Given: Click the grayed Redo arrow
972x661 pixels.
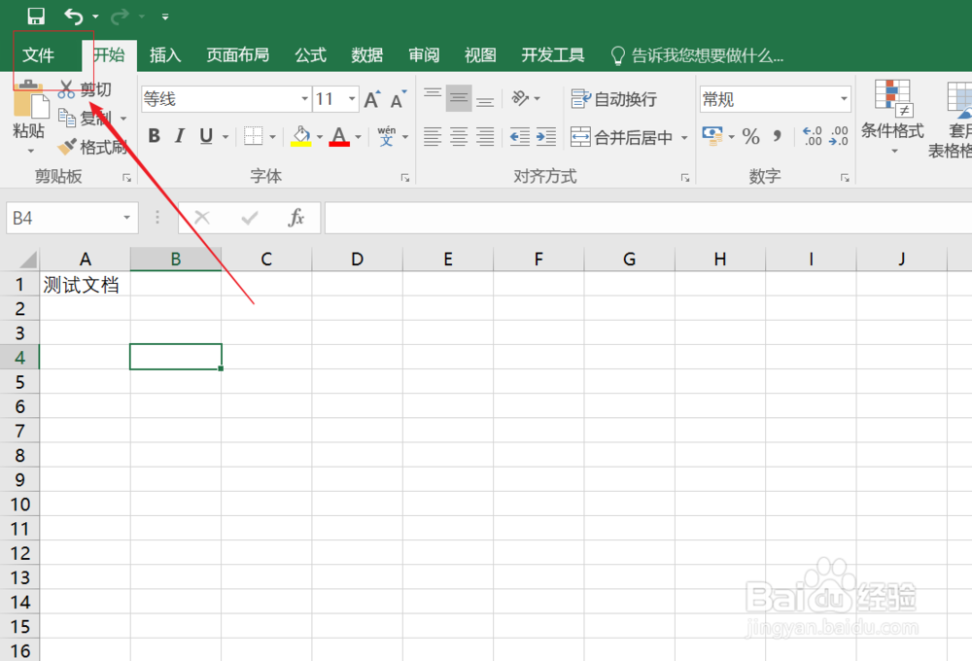Looking at the screenshot, I should (119, 17).
